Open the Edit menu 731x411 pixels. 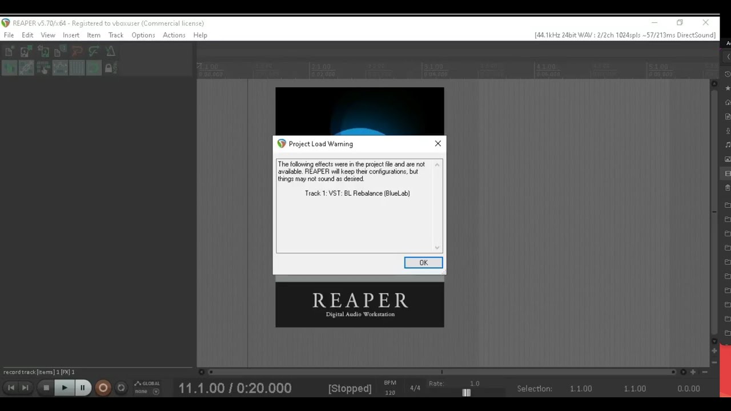27,35
